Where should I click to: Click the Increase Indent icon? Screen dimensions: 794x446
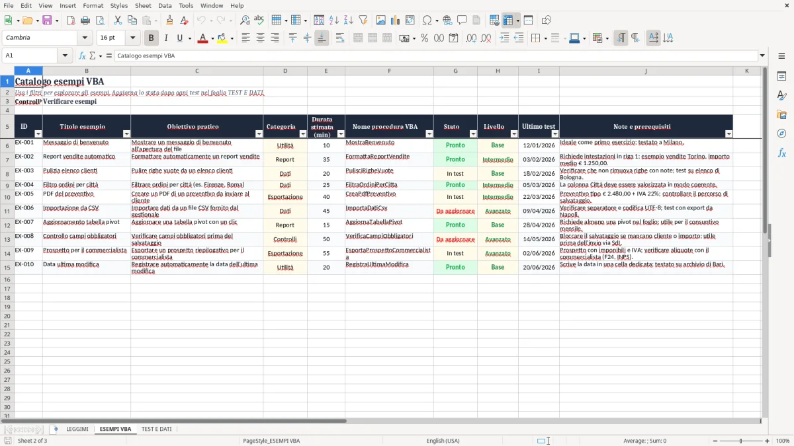(504, 38)
